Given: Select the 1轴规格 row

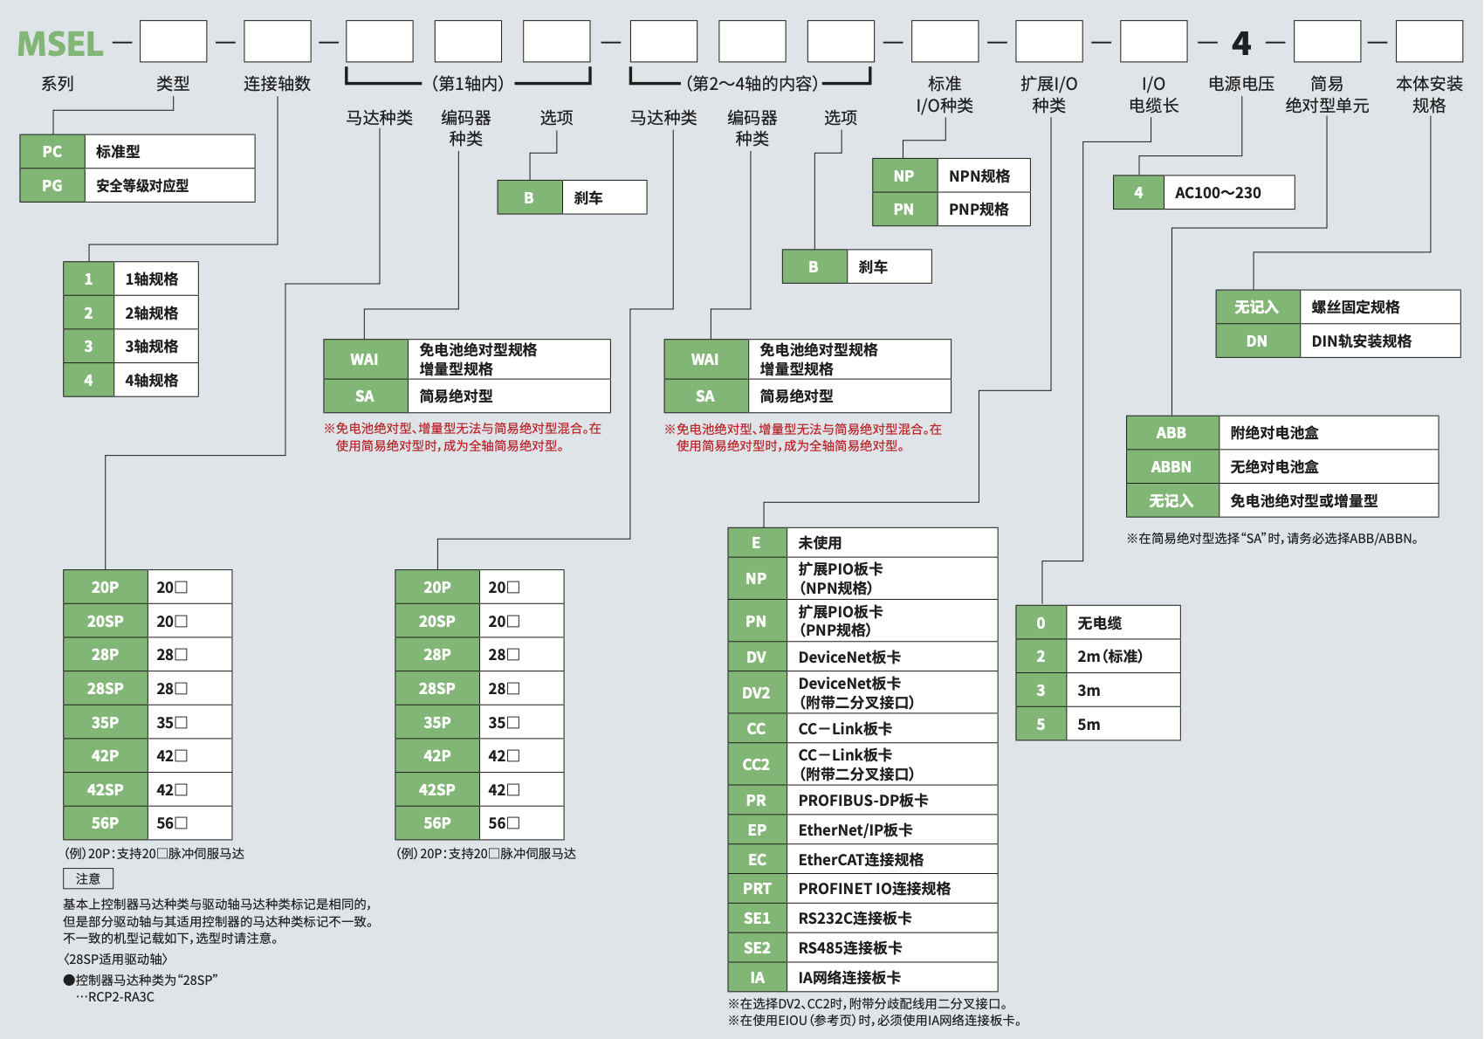Looking at the screenshot, I should pos(131,279).
